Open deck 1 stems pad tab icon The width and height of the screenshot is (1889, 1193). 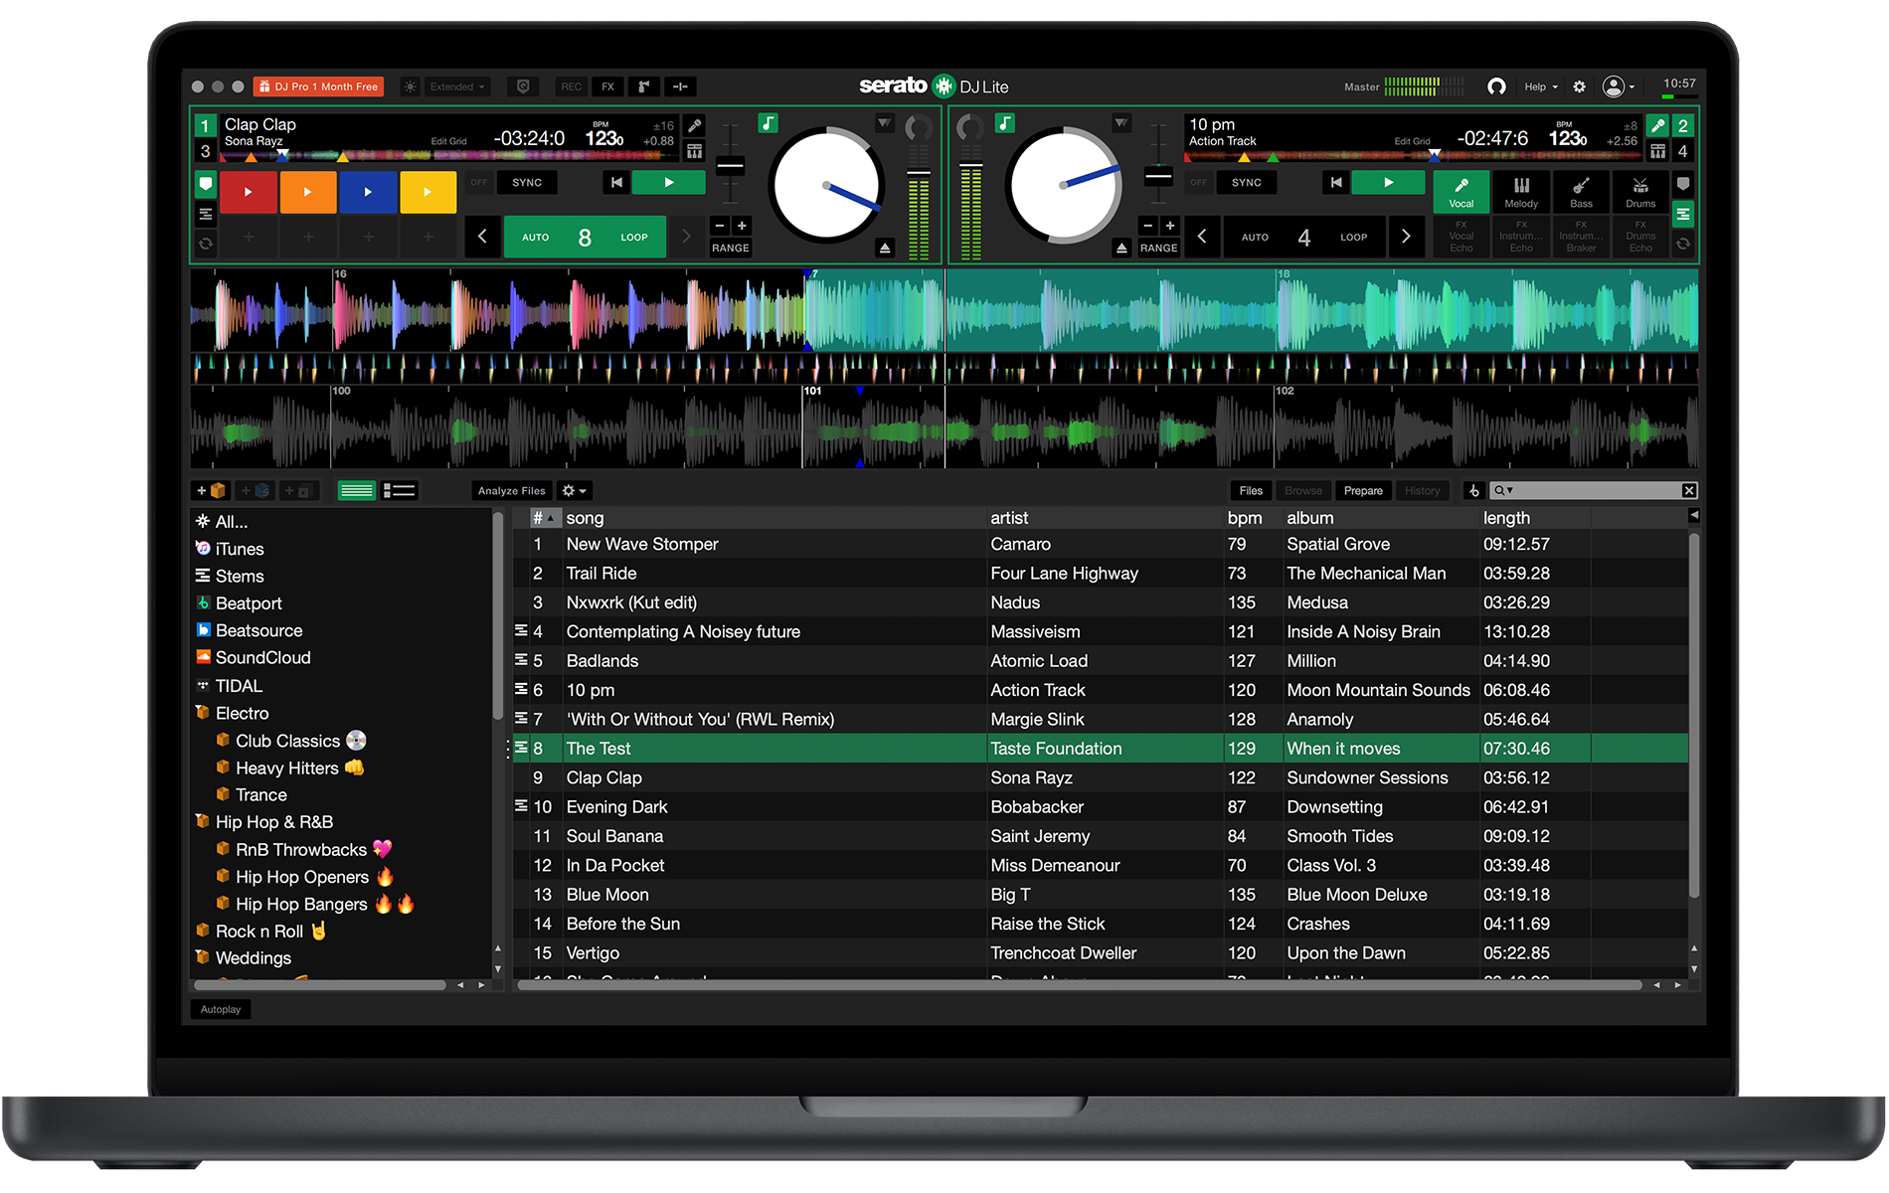coord(205,214)
